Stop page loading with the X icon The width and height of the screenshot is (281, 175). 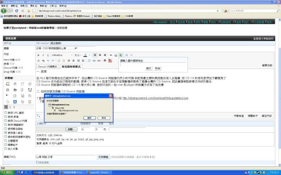[23, 11]
